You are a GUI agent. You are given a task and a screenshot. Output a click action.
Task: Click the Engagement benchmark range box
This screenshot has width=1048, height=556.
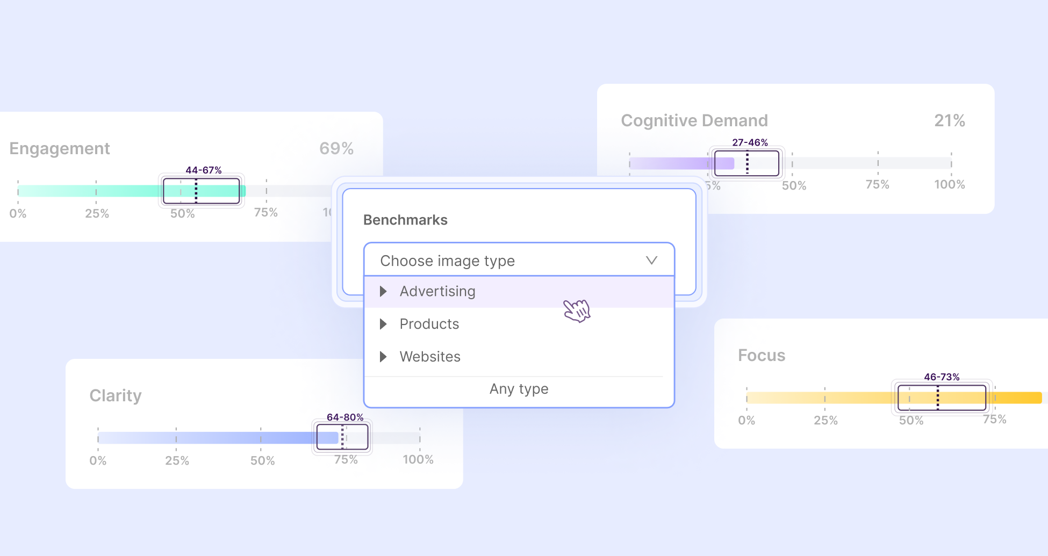(202, 191)
